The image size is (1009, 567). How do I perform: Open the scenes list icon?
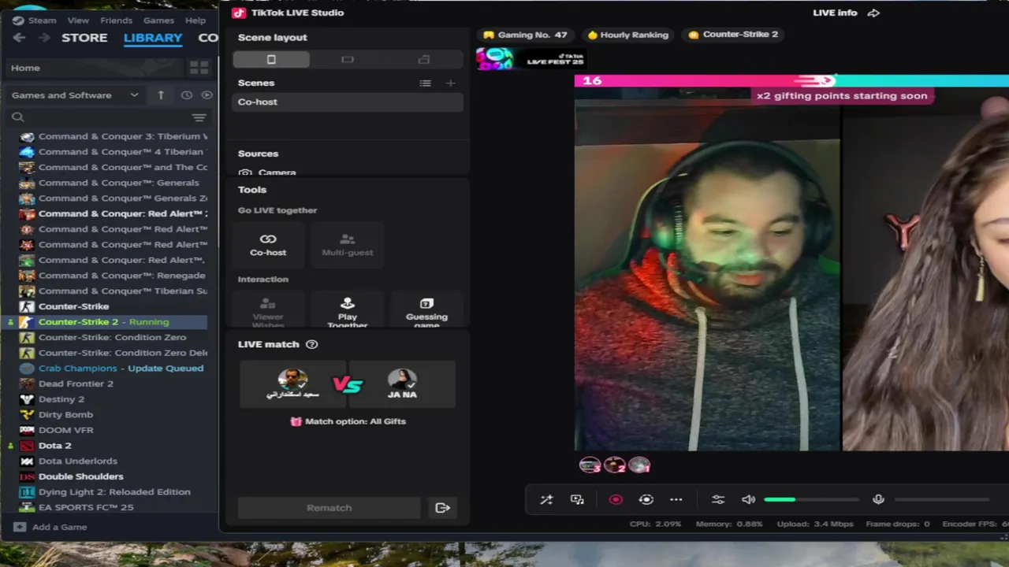[426, 83]
